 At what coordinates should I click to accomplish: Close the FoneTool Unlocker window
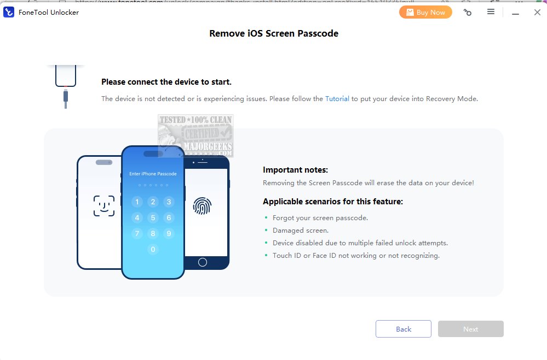point(537,12)
